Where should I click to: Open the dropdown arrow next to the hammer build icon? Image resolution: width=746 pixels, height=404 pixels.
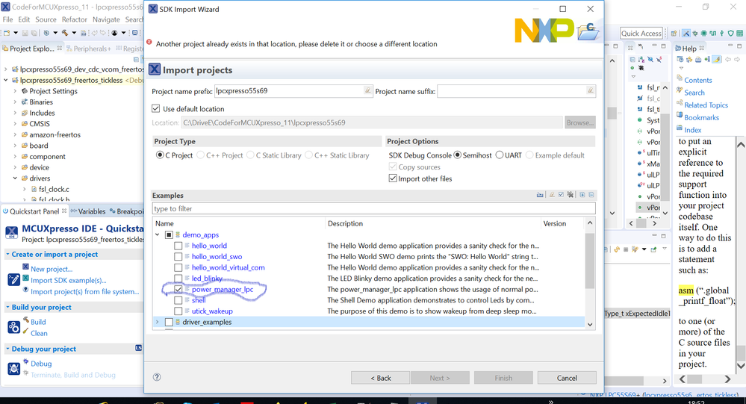tap(74, 33)
